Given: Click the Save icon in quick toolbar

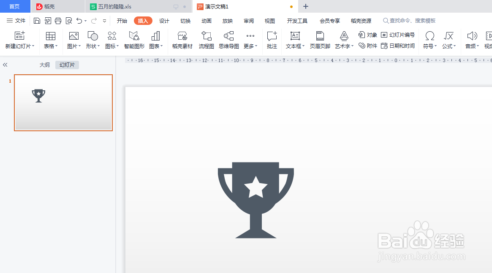Looking at the screenshot, I should 37,21.
